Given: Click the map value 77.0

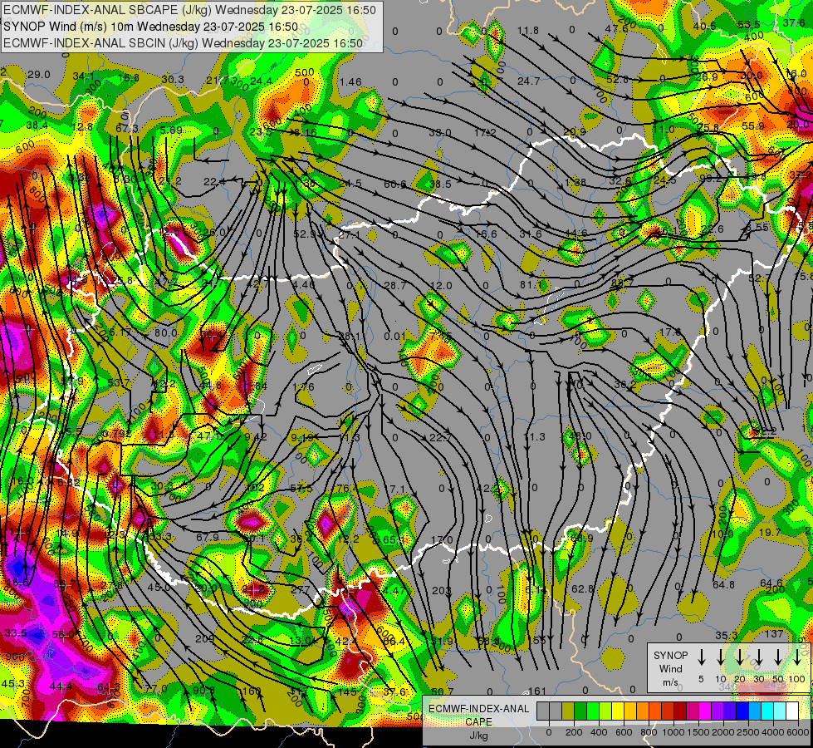Looking at the screenshot, I should (156, 688).
